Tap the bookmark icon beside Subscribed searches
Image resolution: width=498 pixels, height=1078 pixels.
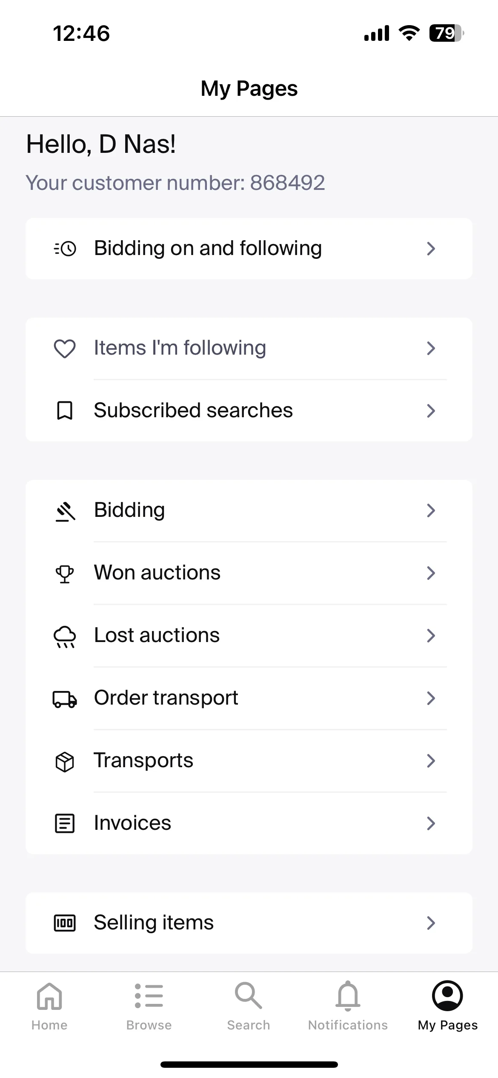click(65, 411)
